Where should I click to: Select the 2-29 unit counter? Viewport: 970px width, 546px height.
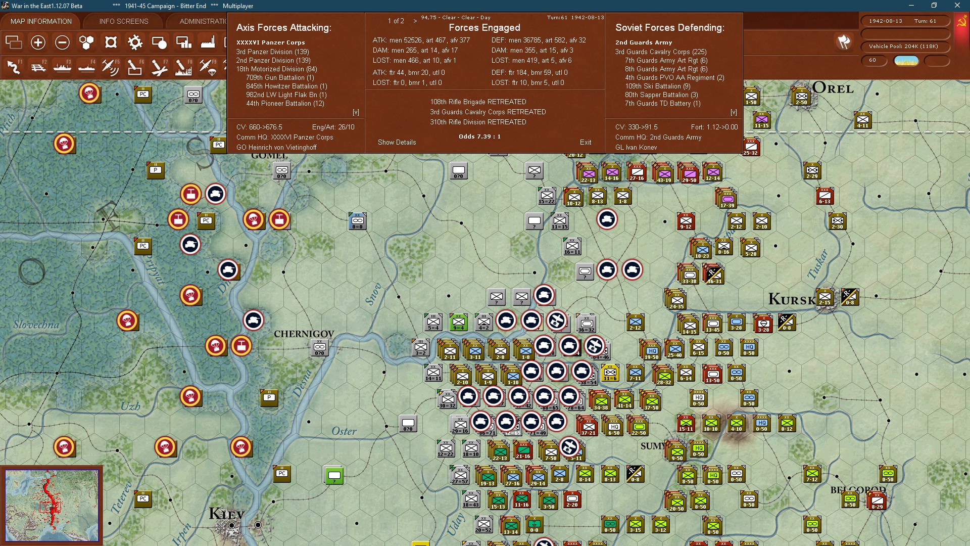[x=812, y=170]
